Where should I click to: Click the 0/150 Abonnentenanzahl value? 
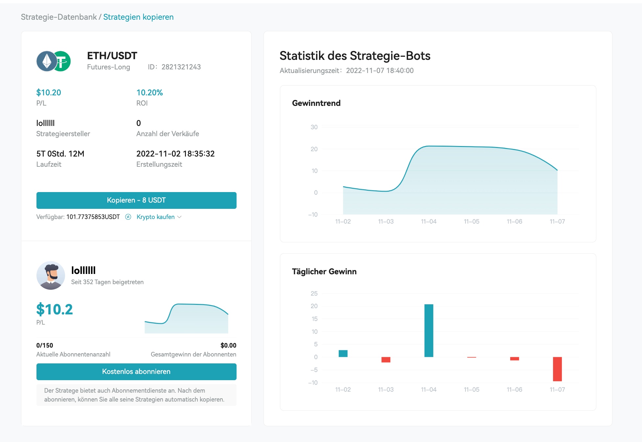click(45, 345)
